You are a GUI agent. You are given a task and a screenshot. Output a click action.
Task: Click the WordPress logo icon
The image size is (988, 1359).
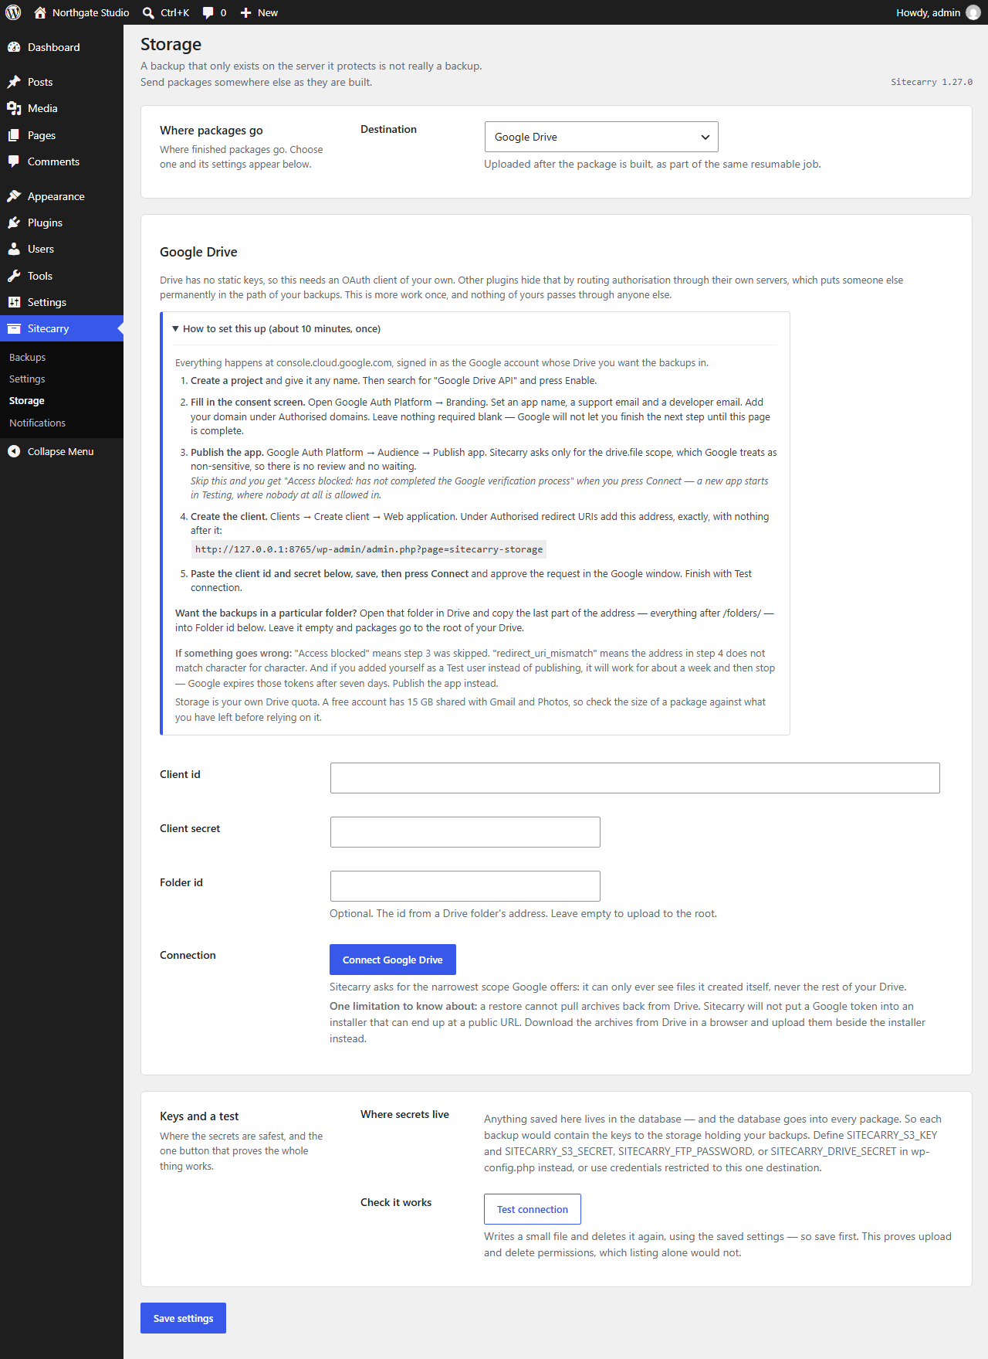(x=13, y=12)
